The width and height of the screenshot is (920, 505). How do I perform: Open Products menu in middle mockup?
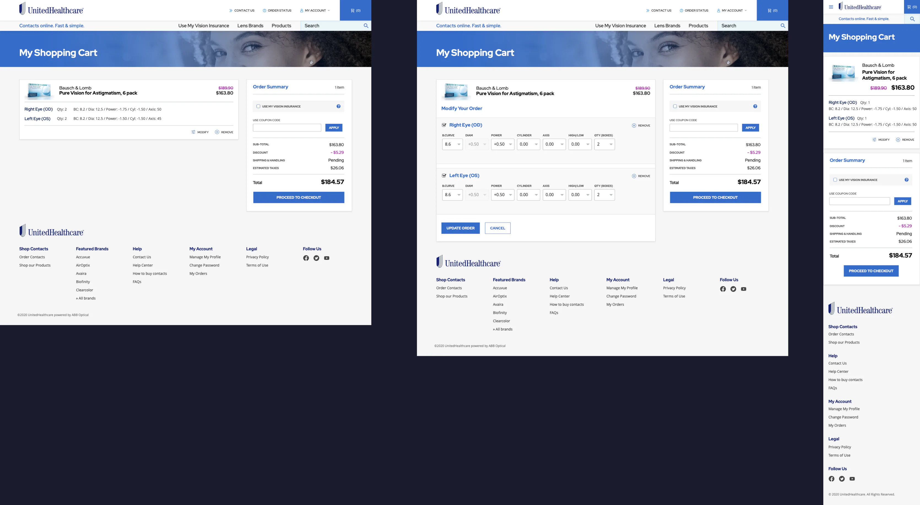[698, 26]
